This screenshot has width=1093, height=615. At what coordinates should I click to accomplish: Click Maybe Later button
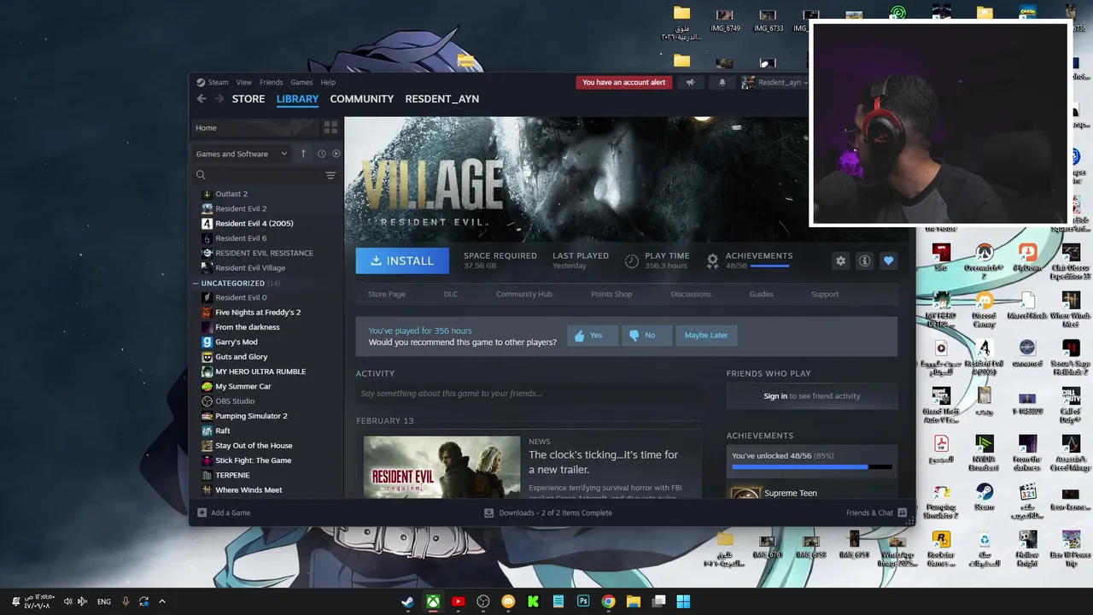click(x=706, y=335)
